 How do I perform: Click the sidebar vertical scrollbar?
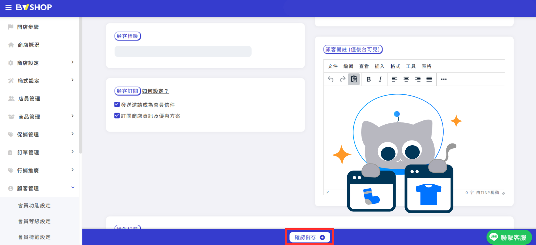(x=81, y=85)
